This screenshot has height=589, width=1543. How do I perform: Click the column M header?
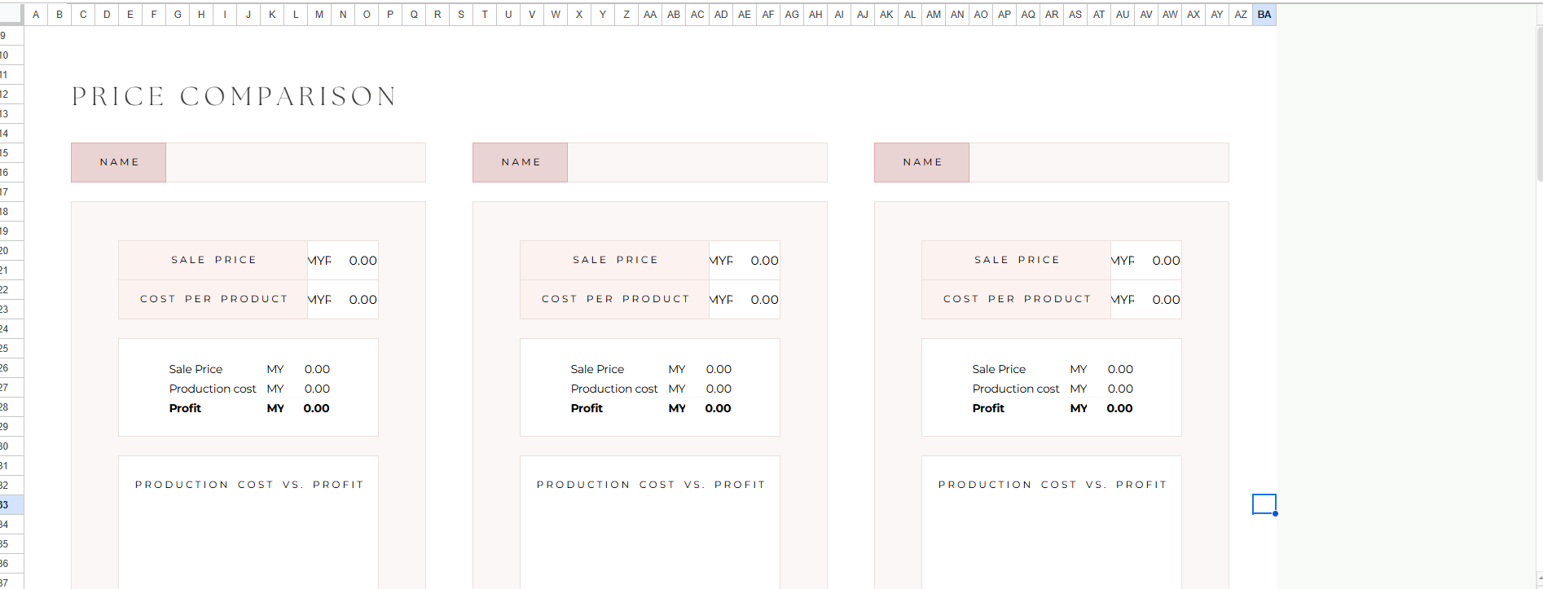pyautogui.click(x=319, y=15)
